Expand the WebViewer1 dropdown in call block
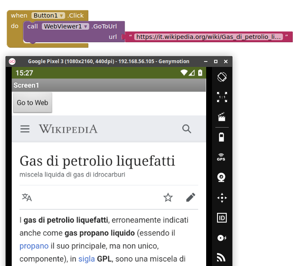The width and height of the screenshot is (299, 266). 86,27
